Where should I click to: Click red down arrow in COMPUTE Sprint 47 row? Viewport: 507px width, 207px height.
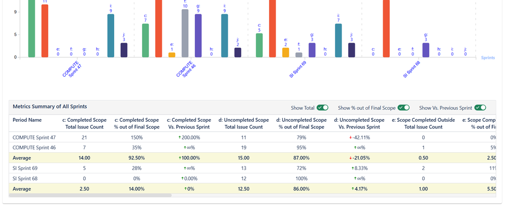tap(351, 137)
